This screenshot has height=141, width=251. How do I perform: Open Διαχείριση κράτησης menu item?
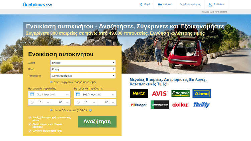(x=190, y=4)
